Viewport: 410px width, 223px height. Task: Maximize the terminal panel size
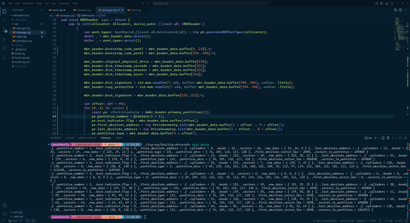point(401,138)
